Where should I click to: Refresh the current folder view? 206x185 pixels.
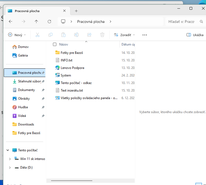click(x=49, y=22)
